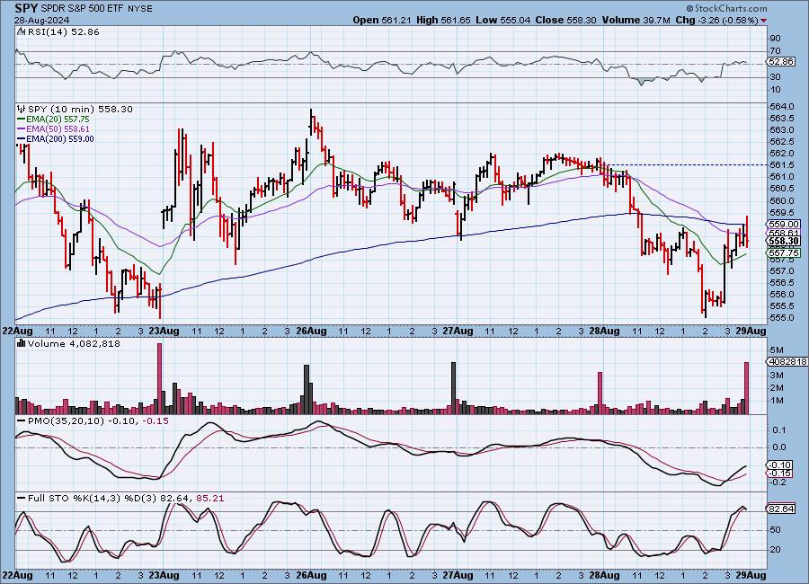Click the 4082818 volume axis tag
The image size is (809, 584).
pyautogui.click(x=787, y=362)
